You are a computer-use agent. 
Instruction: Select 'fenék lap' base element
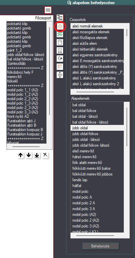[97, 180]
